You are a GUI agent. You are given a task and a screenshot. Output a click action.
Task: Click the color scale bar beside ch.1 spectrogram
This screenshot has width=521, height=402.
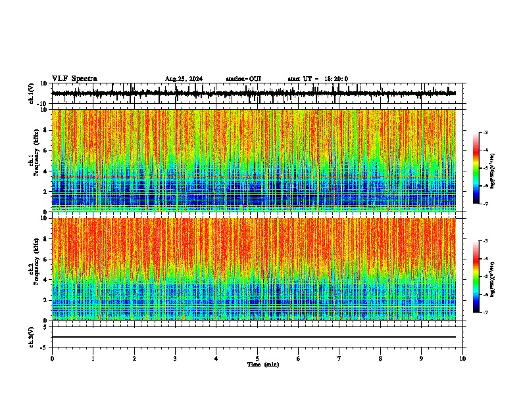tap(476, 168)
